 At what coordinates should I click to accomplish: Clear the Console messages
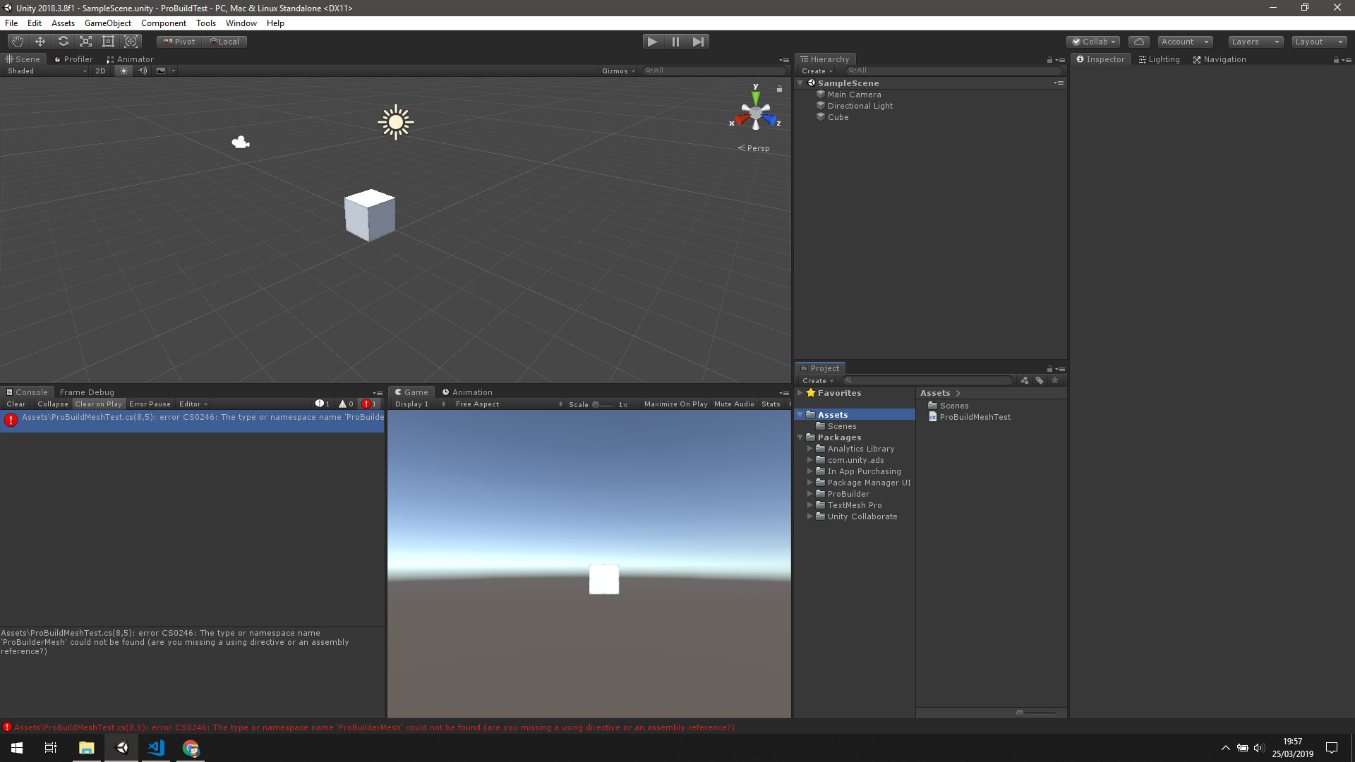[x=16, y=404]
